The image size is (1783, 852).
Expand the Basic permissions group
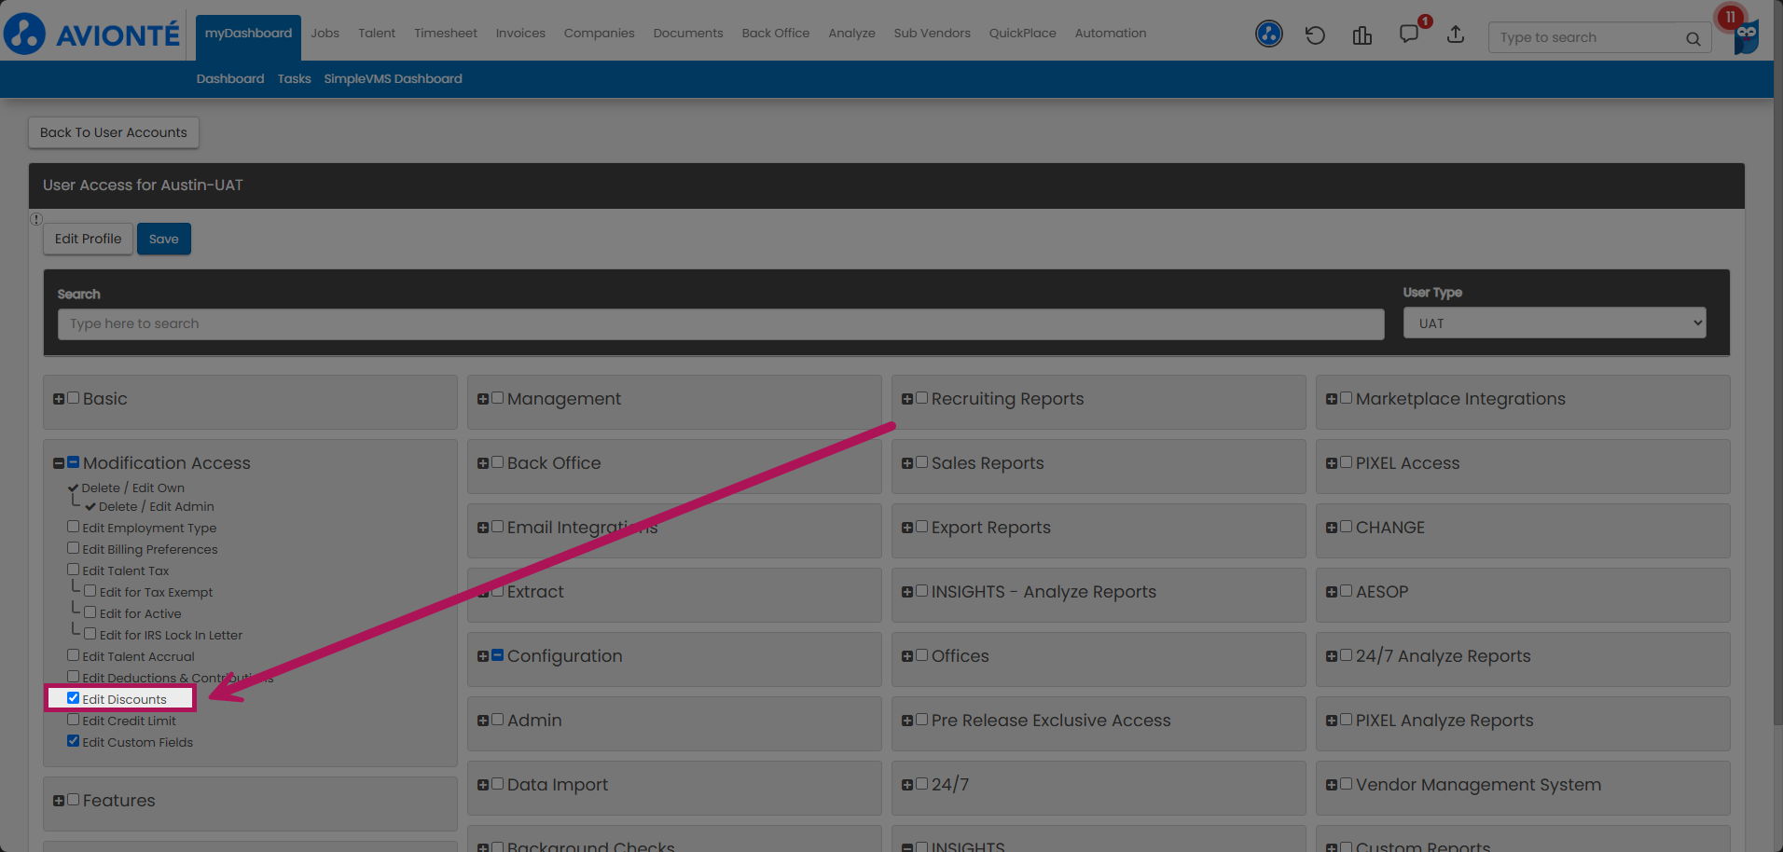[59, 399]
